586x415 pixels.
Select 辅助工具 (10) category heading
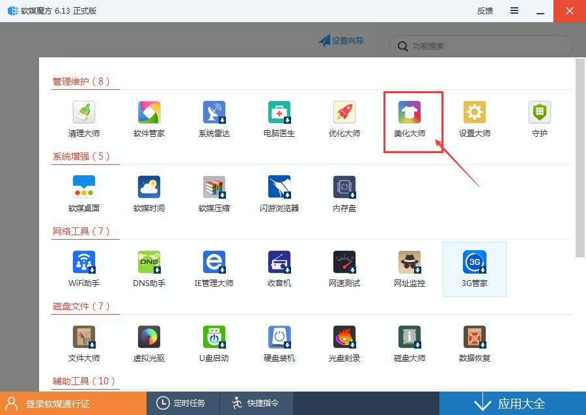click(84, 380)
